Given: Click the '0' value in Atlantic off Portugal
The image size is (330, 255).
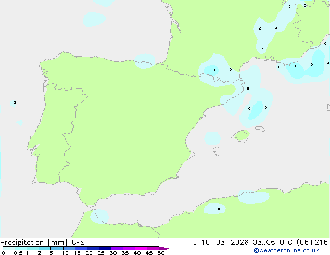Looking at the screenshot, I should pos(15,102).
